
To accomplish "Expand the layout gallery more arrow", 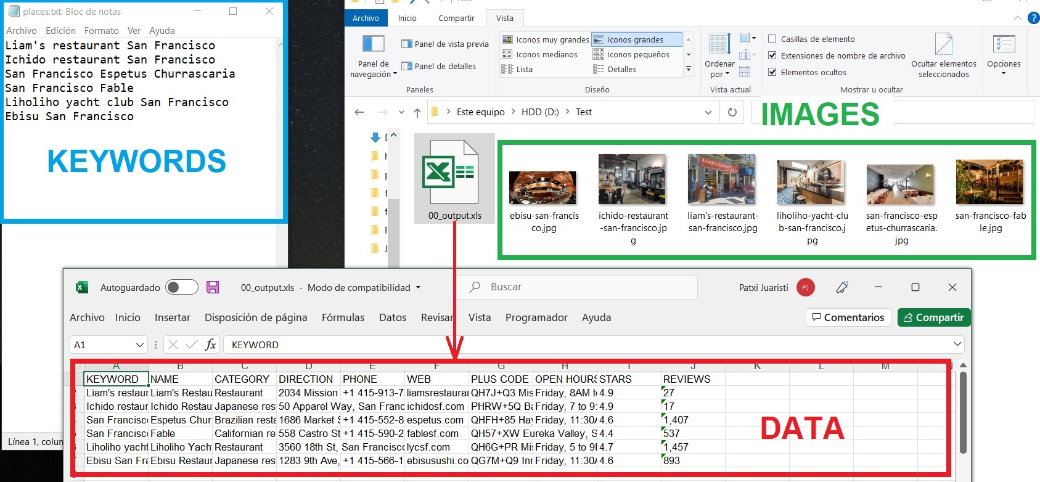I will (689, 69).
